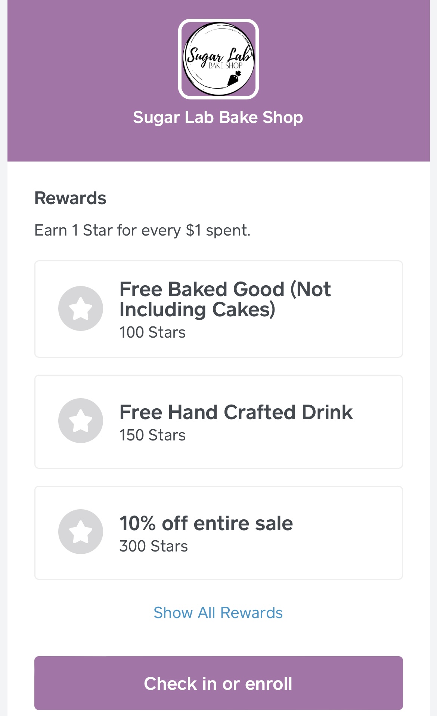
Task: Expand the list with Show All Rewards
Action: (x=218, y=613)
